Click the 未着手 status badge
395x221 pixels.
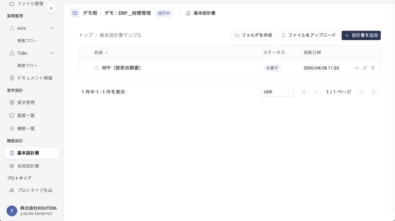pyautogui.click(x=272, y=68)
